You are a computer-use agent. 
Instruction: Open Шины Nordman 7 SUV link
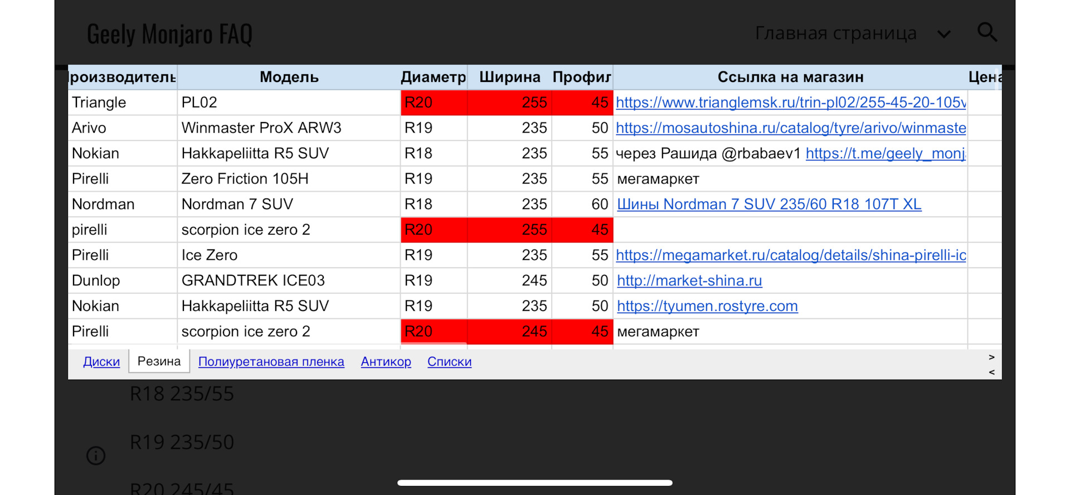pyautogui.click(x=769, y=205)
